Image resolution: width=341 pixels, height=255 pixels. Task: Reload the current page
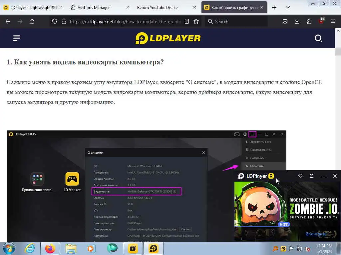[x=32, y=22]
